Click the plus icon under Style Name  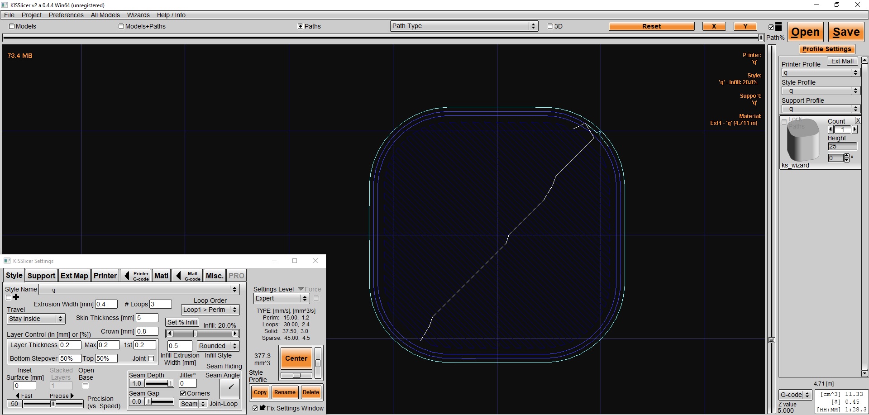tap(16, 297)
